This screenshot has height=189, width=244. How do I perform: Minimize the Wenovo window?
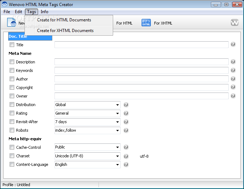(x=216, y=5)
